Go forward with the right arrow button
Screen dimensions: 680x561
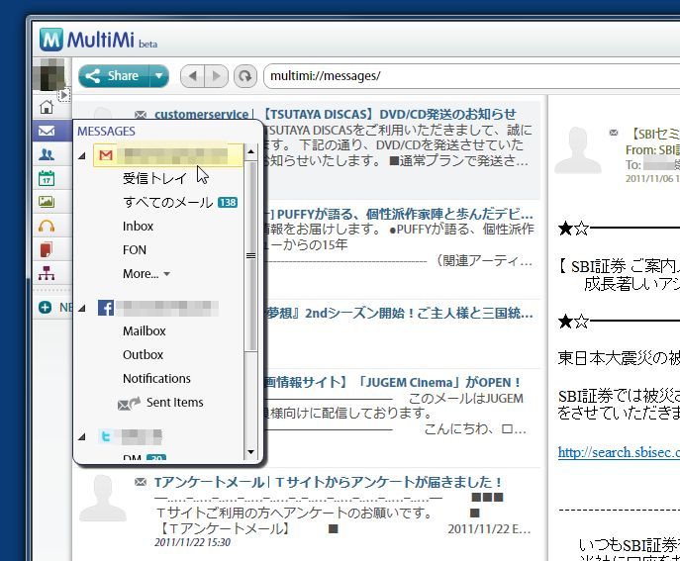coord(216,76)
